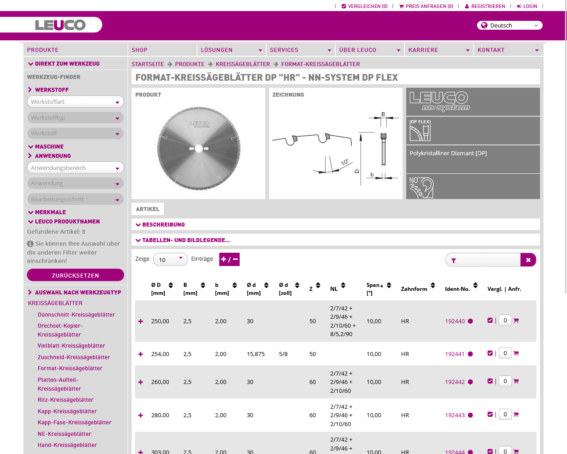Open PREIS ANFRAGEN (0) link
The width and height of the screenshot is (567, 454).
(426, 6)
